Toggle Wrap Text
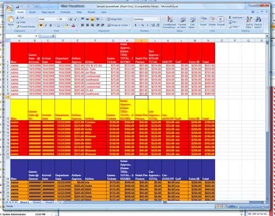Image resolution: width=275 pixels, height=216 pixels. point(114,19)
